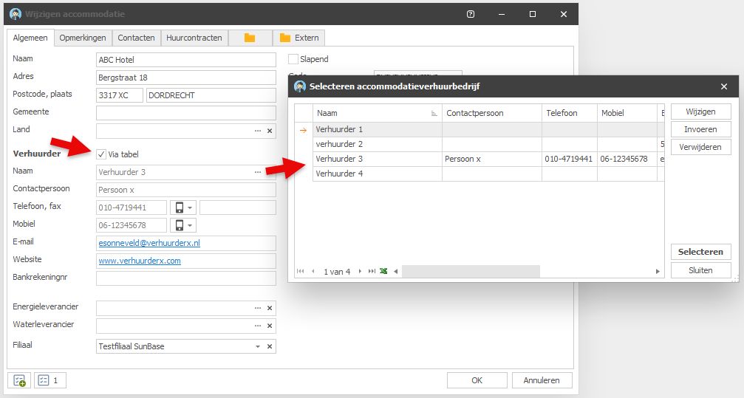Click horizontal scrollbar thumb in grid

click(x=471, y=271)
